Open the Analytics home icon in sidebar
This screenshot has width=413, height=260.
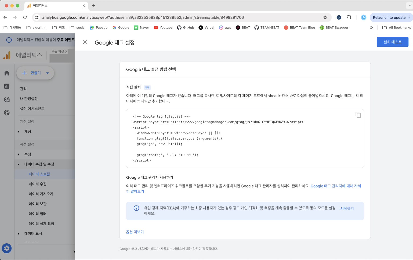[x=7, y=73]
